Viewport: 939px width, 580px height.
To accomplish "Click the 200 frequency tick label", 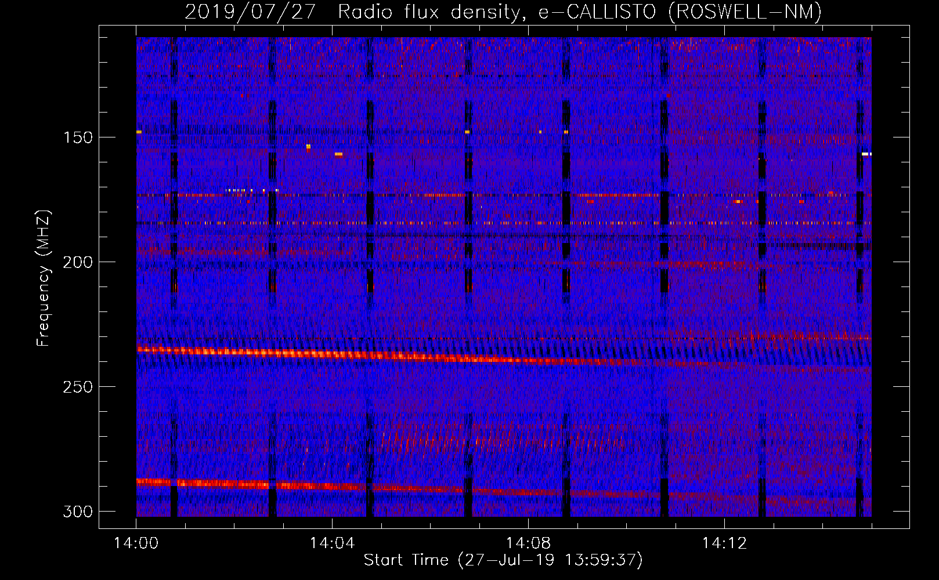I will pos(77,262).
